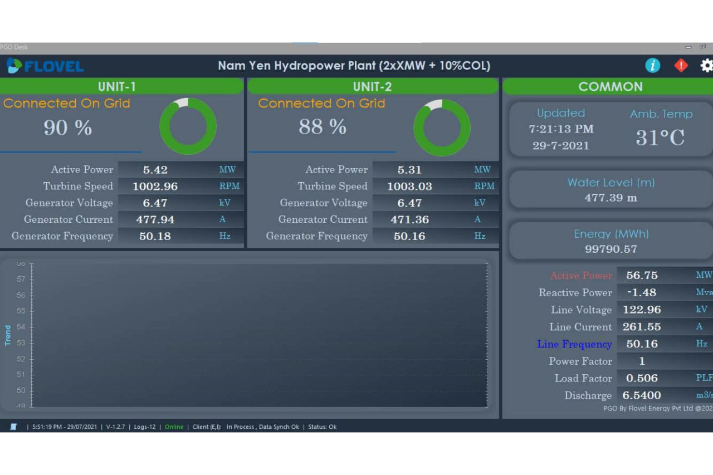Click the log script icon in status bar
This screenshot has height=475, width=713.
coord(14,427)
